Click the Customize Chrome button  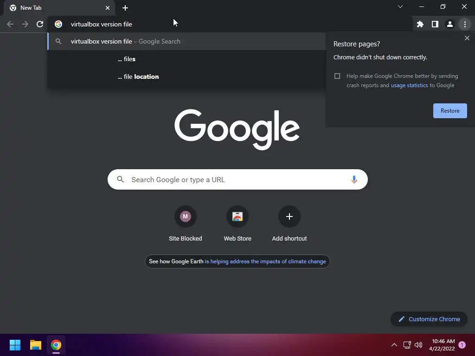[x=429, y=319]
